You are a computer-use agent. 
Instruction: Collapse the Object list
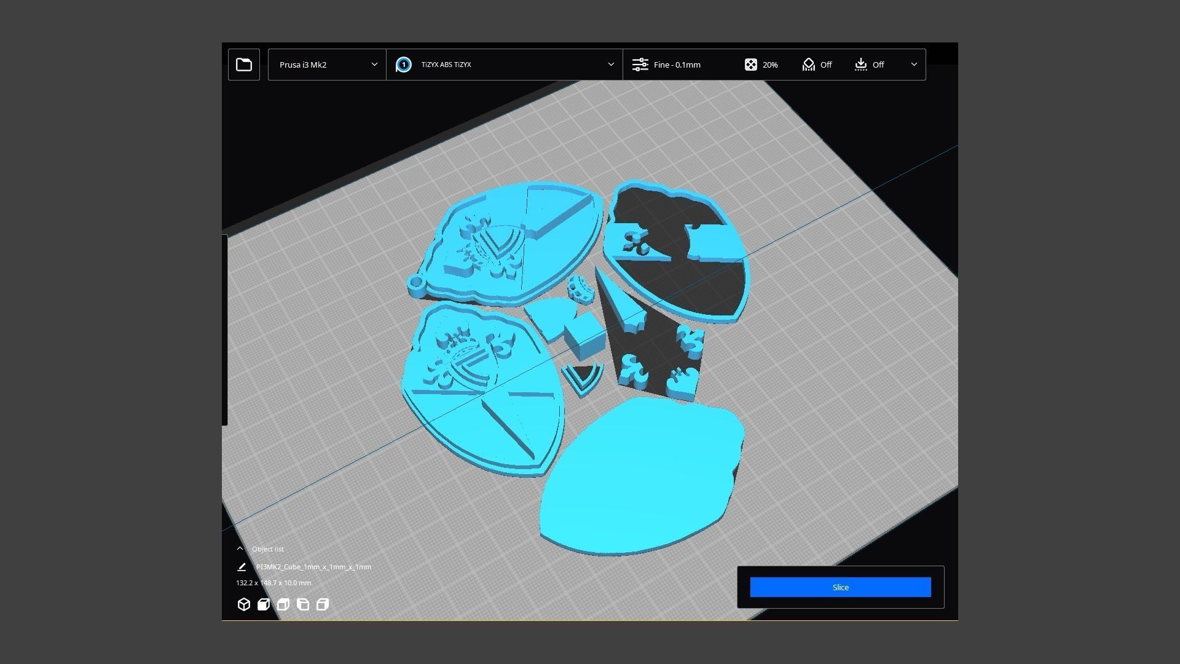[240, 548]
